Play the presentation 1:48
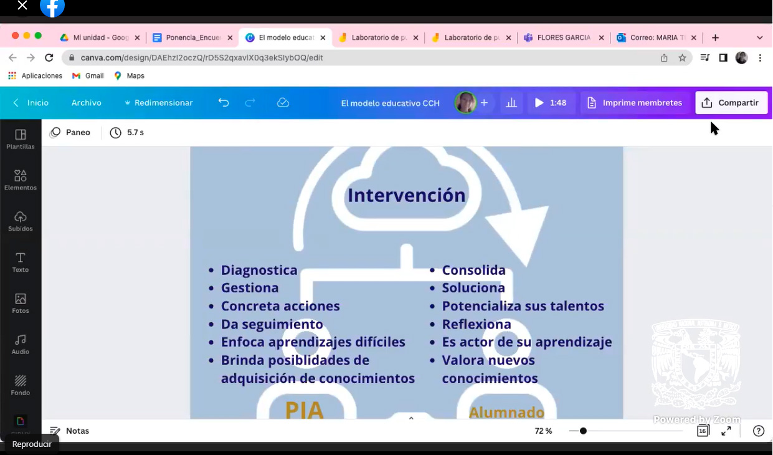The width and height of the screenshot is (773, 455). 551,103
